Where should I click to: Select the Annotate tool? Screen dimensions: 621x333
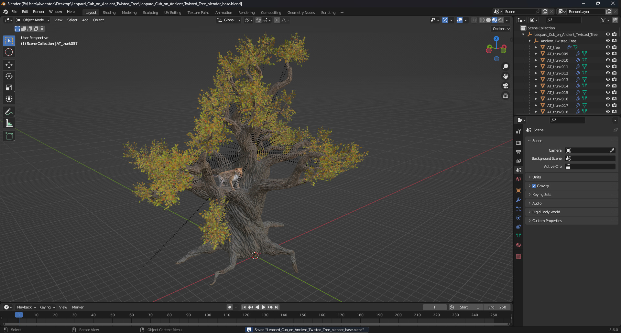point(9,112)
